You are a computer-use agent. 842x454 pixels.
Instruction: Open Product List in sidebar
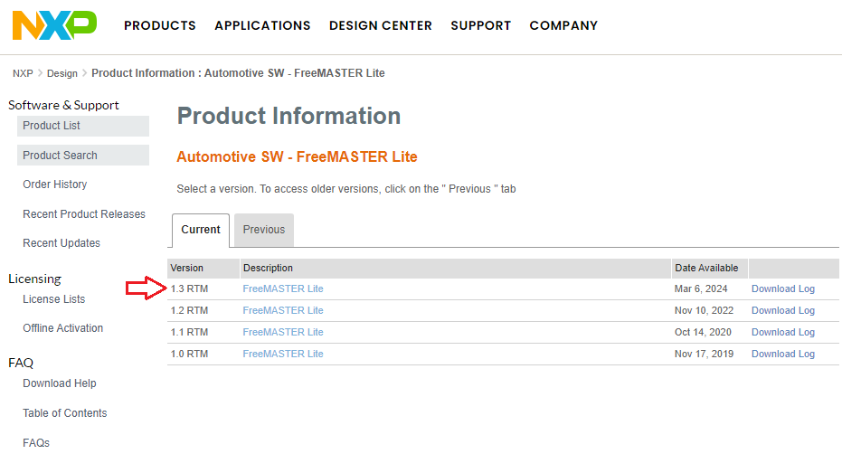tap(52, 126)
